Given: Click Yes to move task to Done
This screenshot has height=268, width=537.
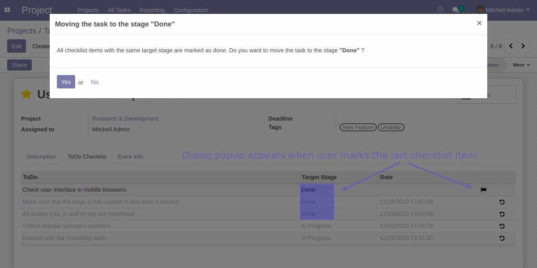Looking at the screenshot, I should point(66,82).
